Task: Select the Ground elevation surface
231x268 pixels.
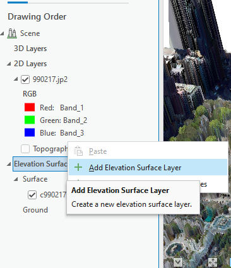Action: [x=35, y=210]
